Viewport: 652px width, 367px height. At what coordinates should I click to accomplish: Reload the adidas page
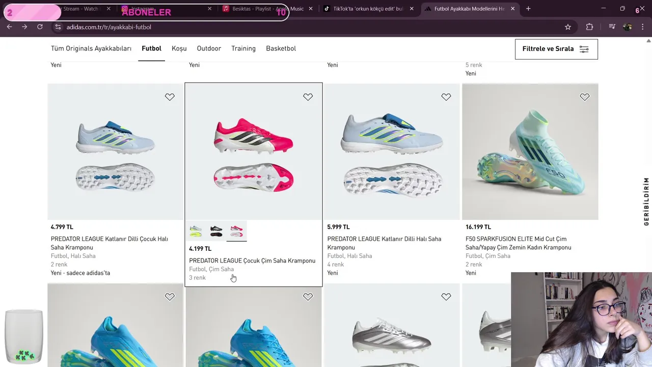click(x=40, y=27)
